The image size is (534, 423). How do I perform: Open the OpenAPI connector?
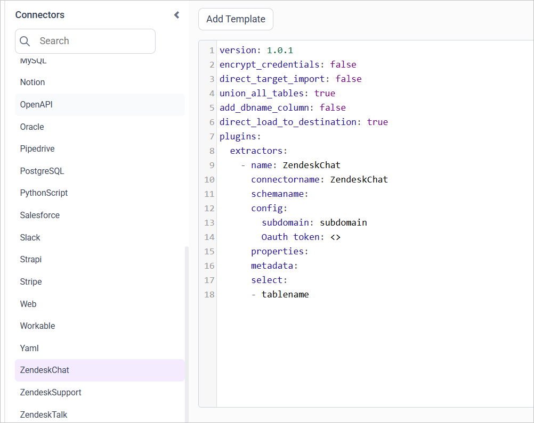35,104
